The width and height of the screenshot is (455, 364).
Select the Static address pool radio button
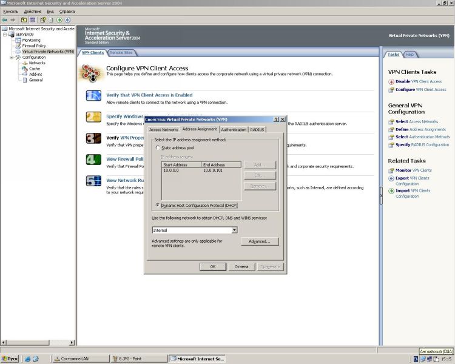point(158,148)
